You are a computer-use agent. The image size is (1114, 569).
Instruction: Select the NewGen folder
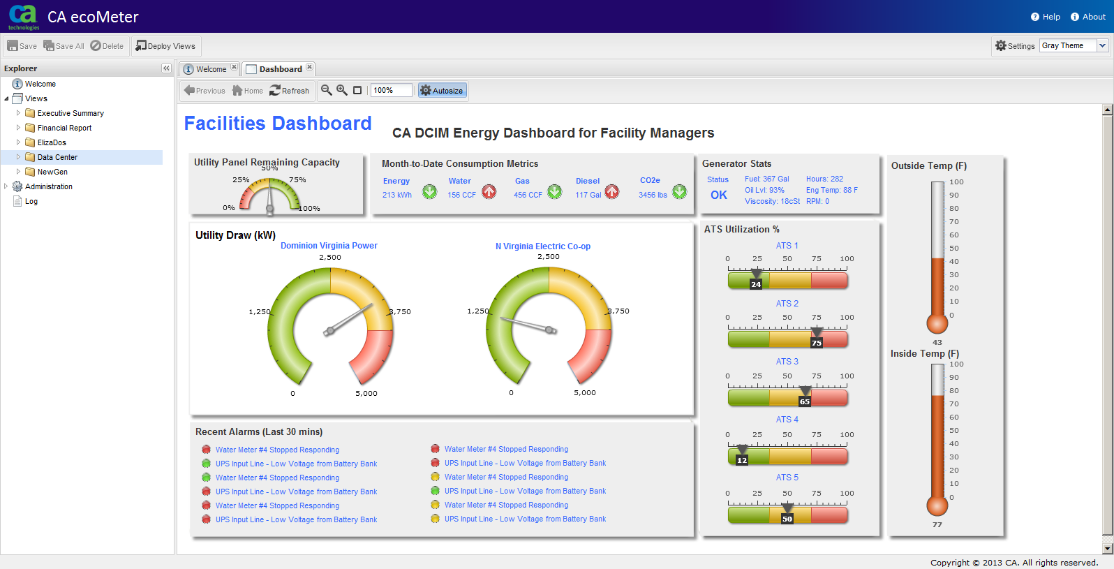(x=52, y=172)
